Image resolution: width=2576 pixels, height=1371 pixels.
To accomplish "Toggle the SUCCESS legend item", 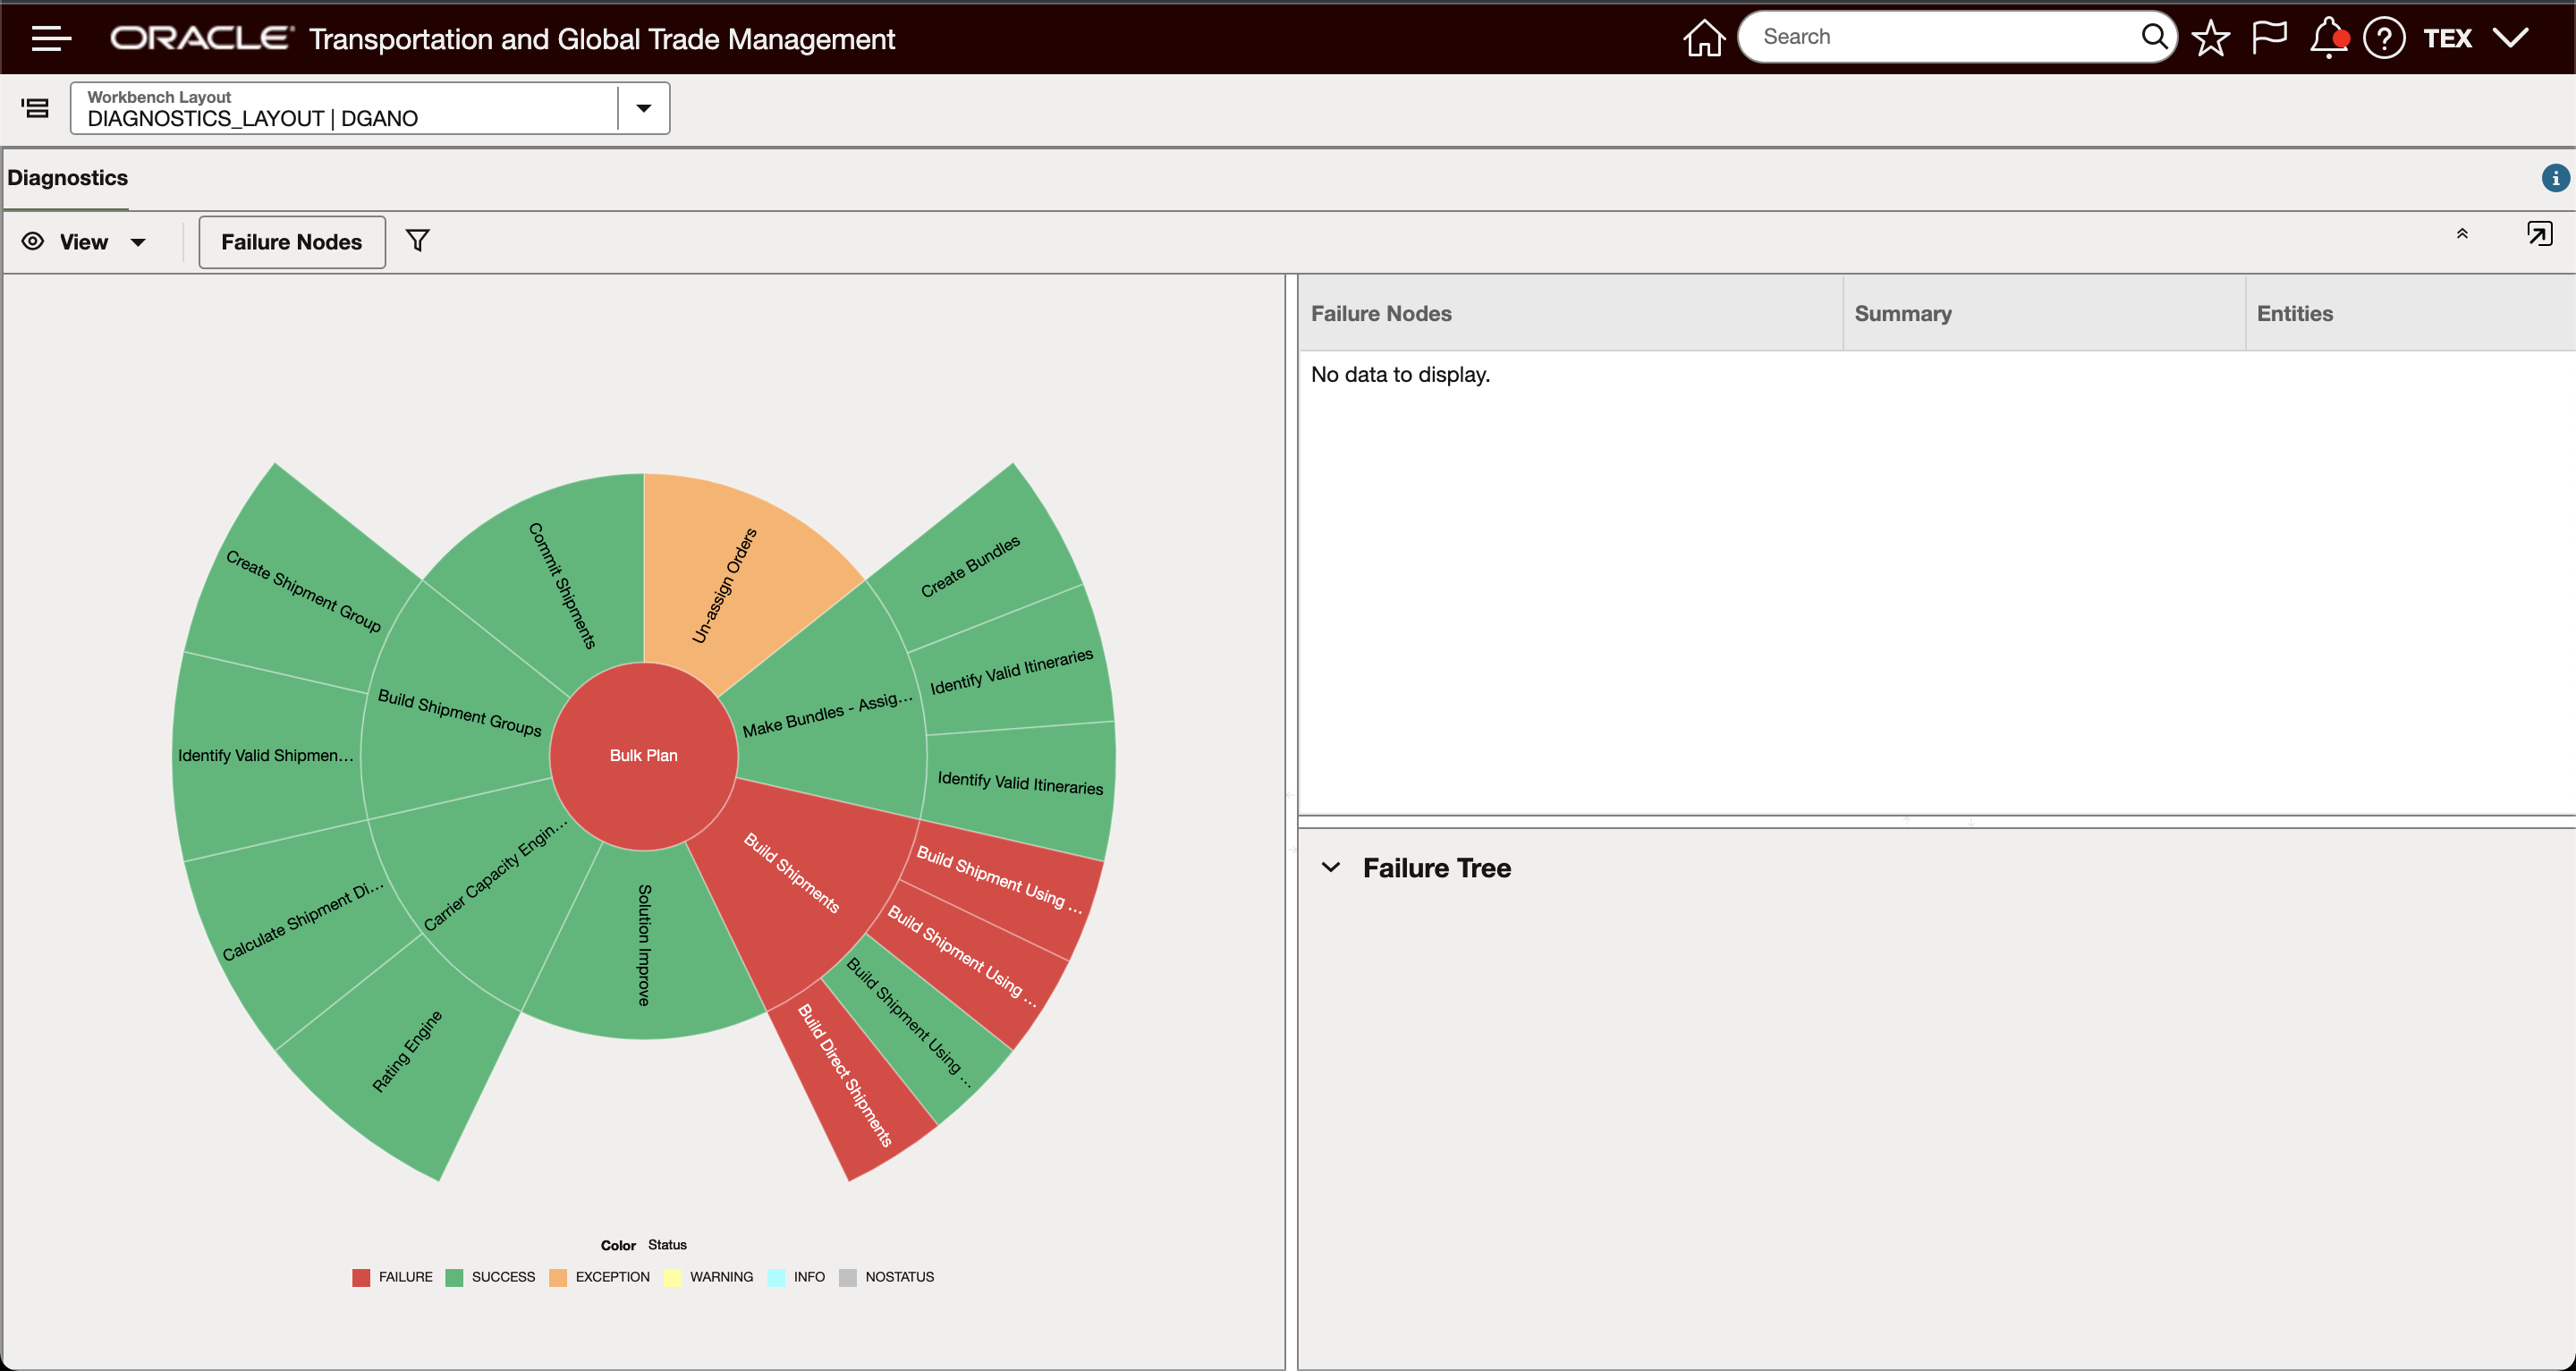I will (x=491, y=1277).
